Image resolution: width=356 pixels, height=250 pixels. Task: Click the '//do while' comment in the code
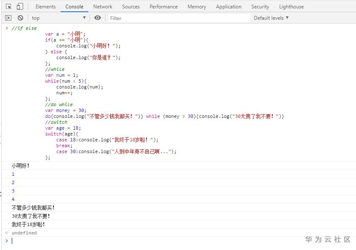coord(59,104)
